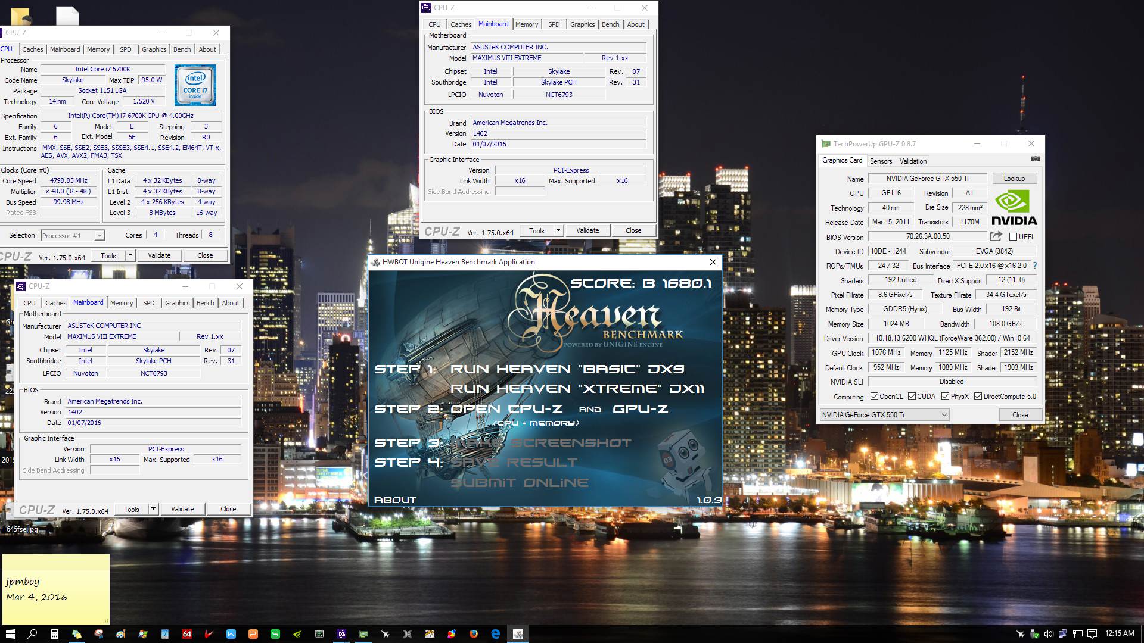Open the NVIDIA green arrow taskbar icon
This screenshot has width=1144, height=643.
tap(297, 634)
